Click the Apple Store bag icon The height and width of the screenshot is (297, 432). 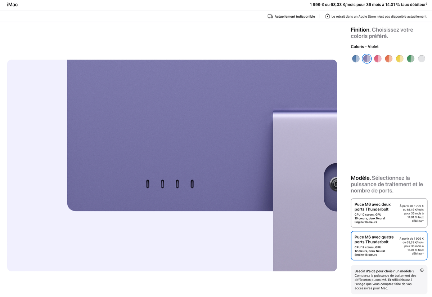click(328, 16)
